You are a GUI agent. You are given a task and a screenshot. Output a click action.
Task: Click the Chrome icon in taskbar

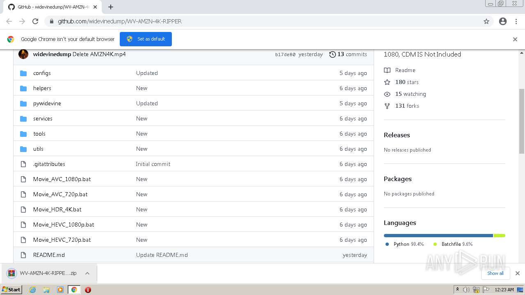tap(74, 290)
